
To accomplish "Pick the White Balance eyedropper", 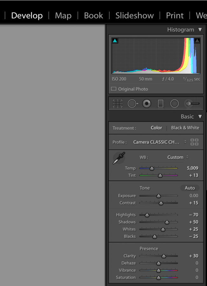I will 119,158.
